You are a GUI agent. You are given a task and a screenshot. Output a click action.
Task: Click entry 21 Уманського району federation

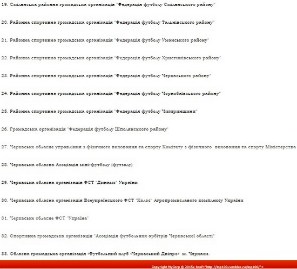[x=105, y=40]
